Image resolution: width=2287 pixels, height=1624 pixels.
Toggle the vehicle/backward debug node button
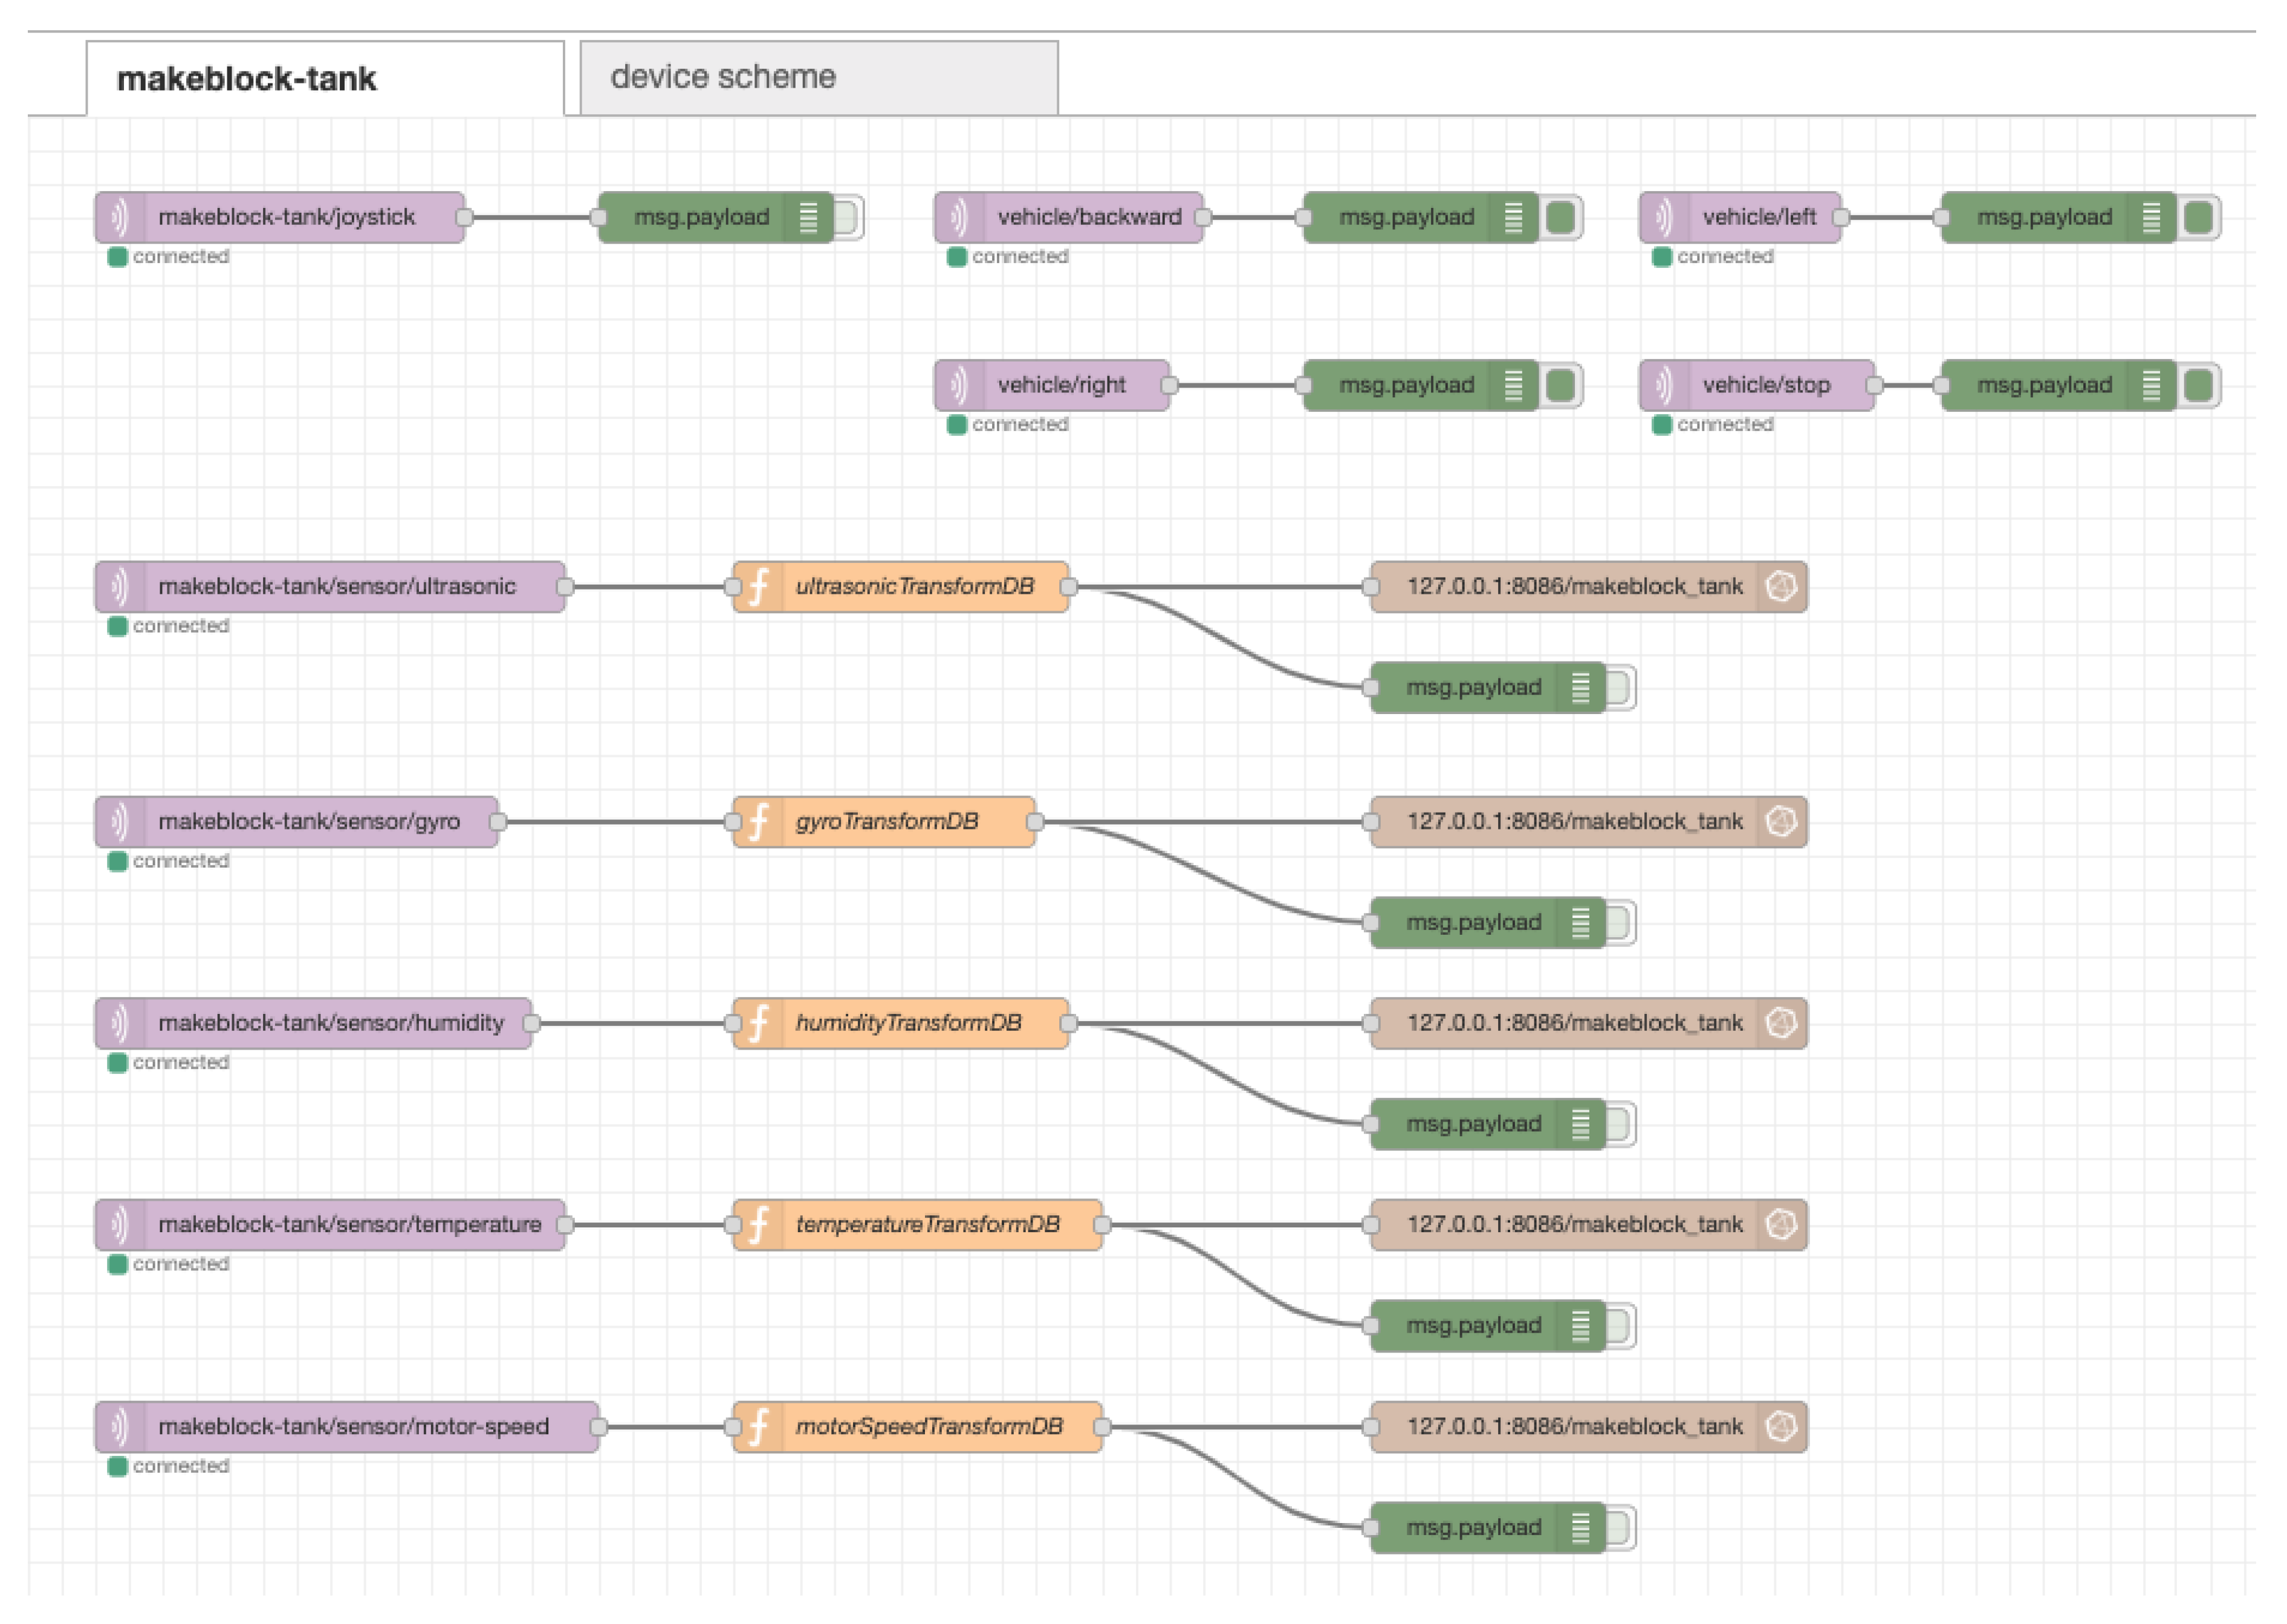point(1561,217)
